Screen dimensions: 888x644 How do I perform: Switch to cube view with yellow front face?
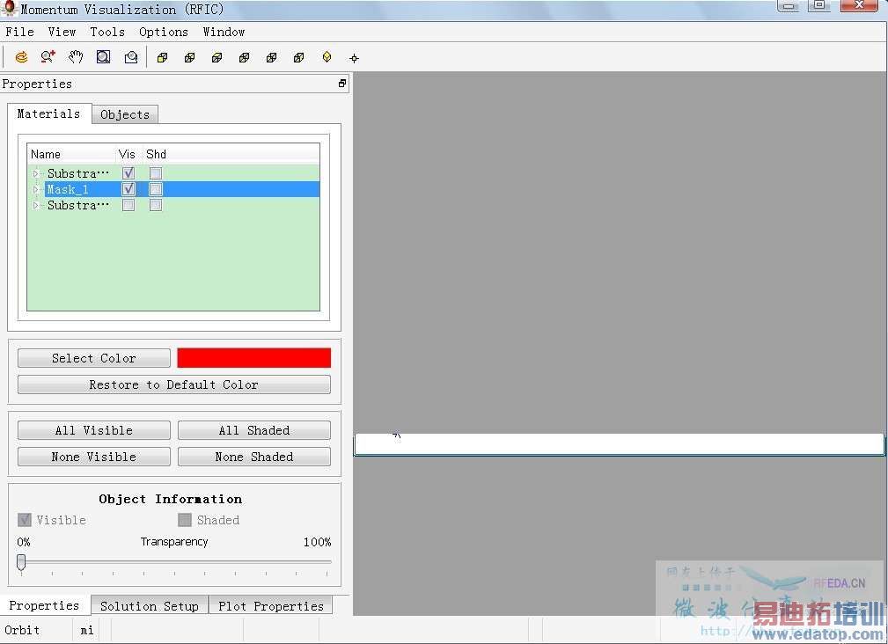click(163, 57)
